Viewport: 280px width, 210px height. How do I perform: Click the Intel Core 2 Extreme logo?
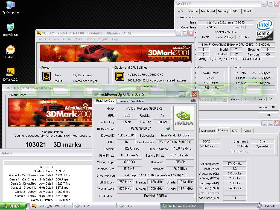point(264,30)
